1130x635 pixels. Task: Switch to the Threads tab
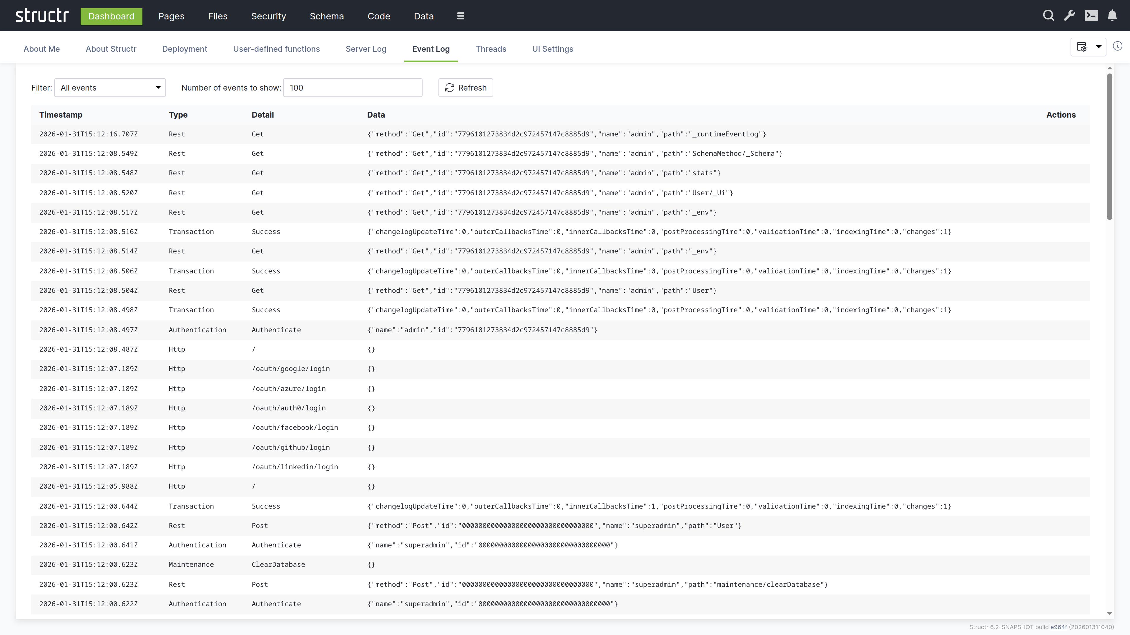pyautogui.click(x=491, y=49)
